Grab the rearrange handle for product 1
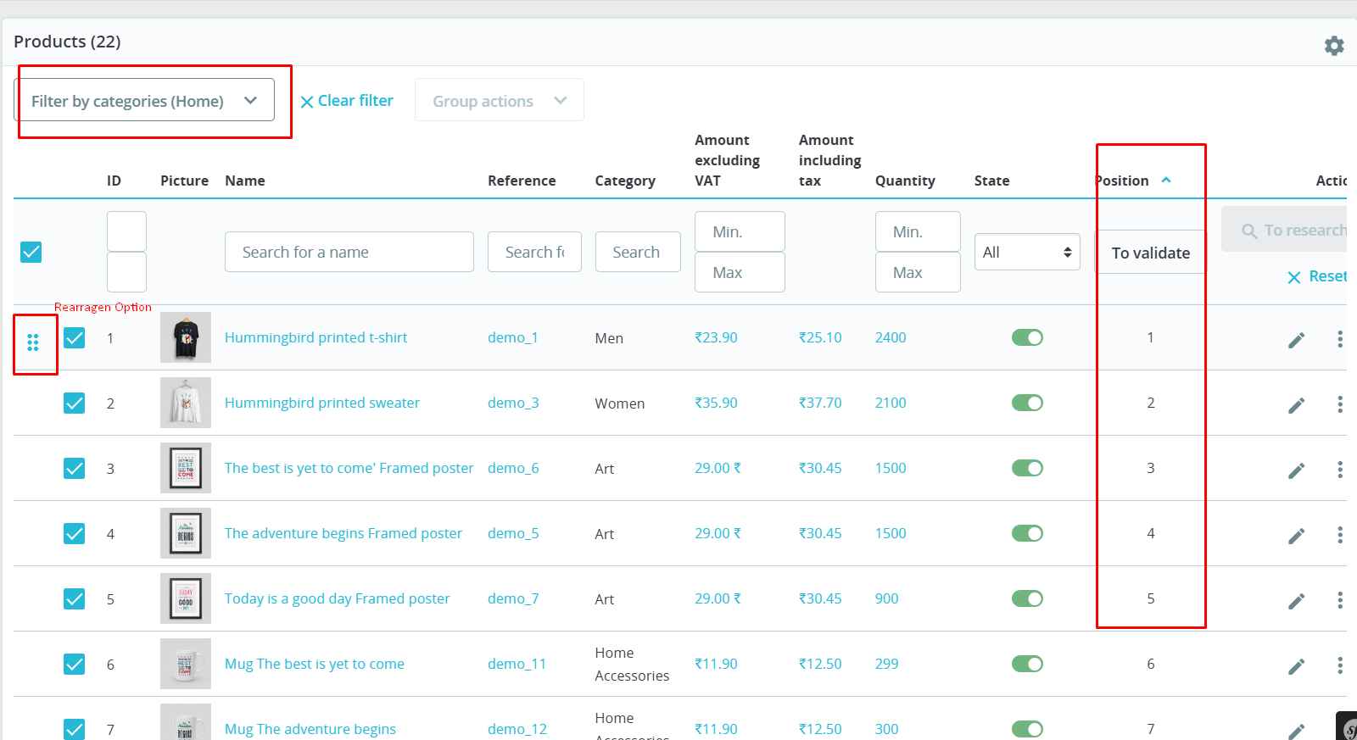Screen dimensions: 1357x740 pyautogui.click(x=33, y=342)
